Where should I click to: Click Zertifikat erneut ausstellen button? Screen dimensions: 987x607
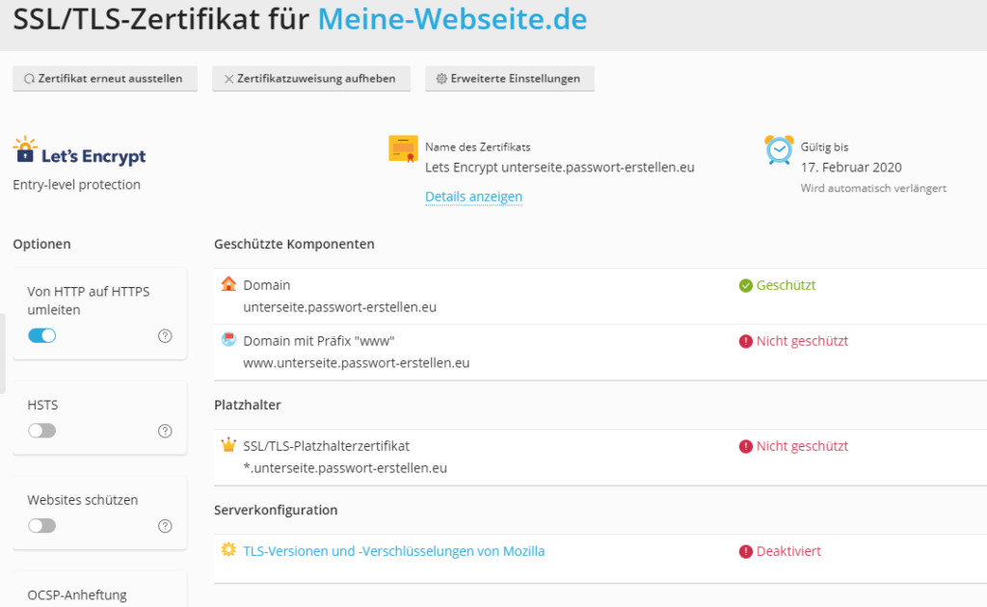click(x=105, y=79)
